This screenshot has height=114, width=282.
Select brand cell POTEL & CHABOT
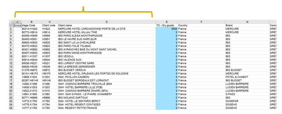pyautogui.click(x=247, y=77)
